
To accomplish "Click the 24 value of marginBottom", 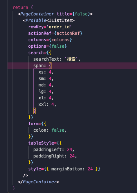I will click(x=90, y=169).
